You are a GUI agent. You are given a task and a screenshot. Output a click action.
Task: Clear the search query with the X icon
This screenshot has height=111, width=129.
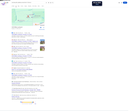pos(46,3)
